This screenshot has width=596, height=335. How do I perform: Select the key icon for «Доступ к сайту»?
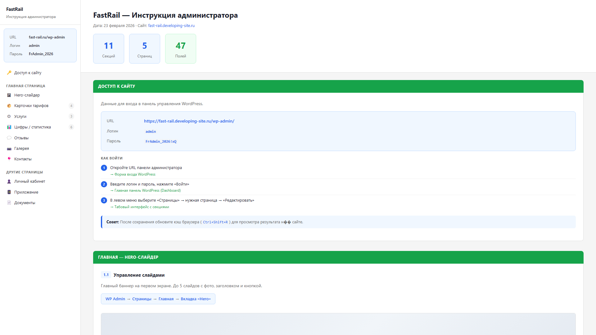9,73
